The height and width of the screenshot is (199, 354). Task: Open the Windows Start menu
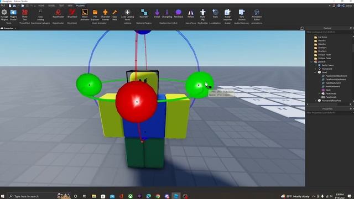point(3,196)
